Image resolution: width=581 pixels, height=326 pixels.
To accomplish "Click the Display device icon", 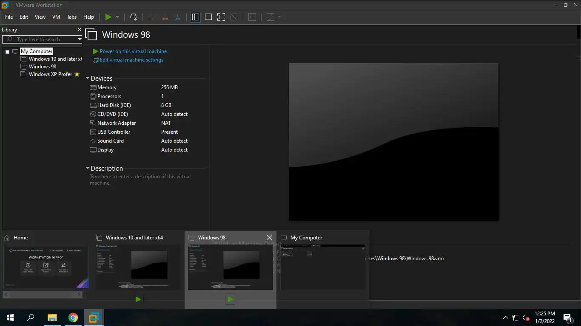I will pos(93,150).
